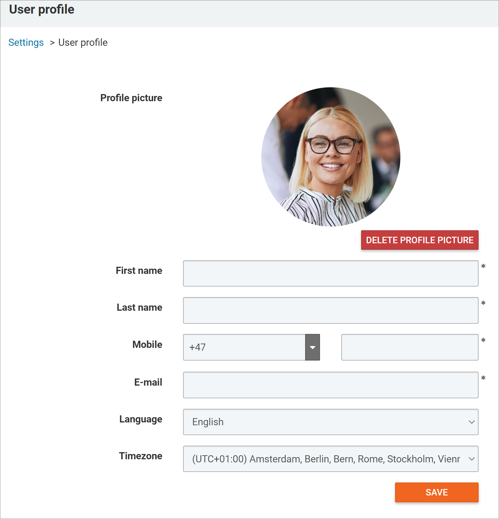The height and width of the screenshot is (519, 499).
Task: Click the First name label
Action: 139,270
